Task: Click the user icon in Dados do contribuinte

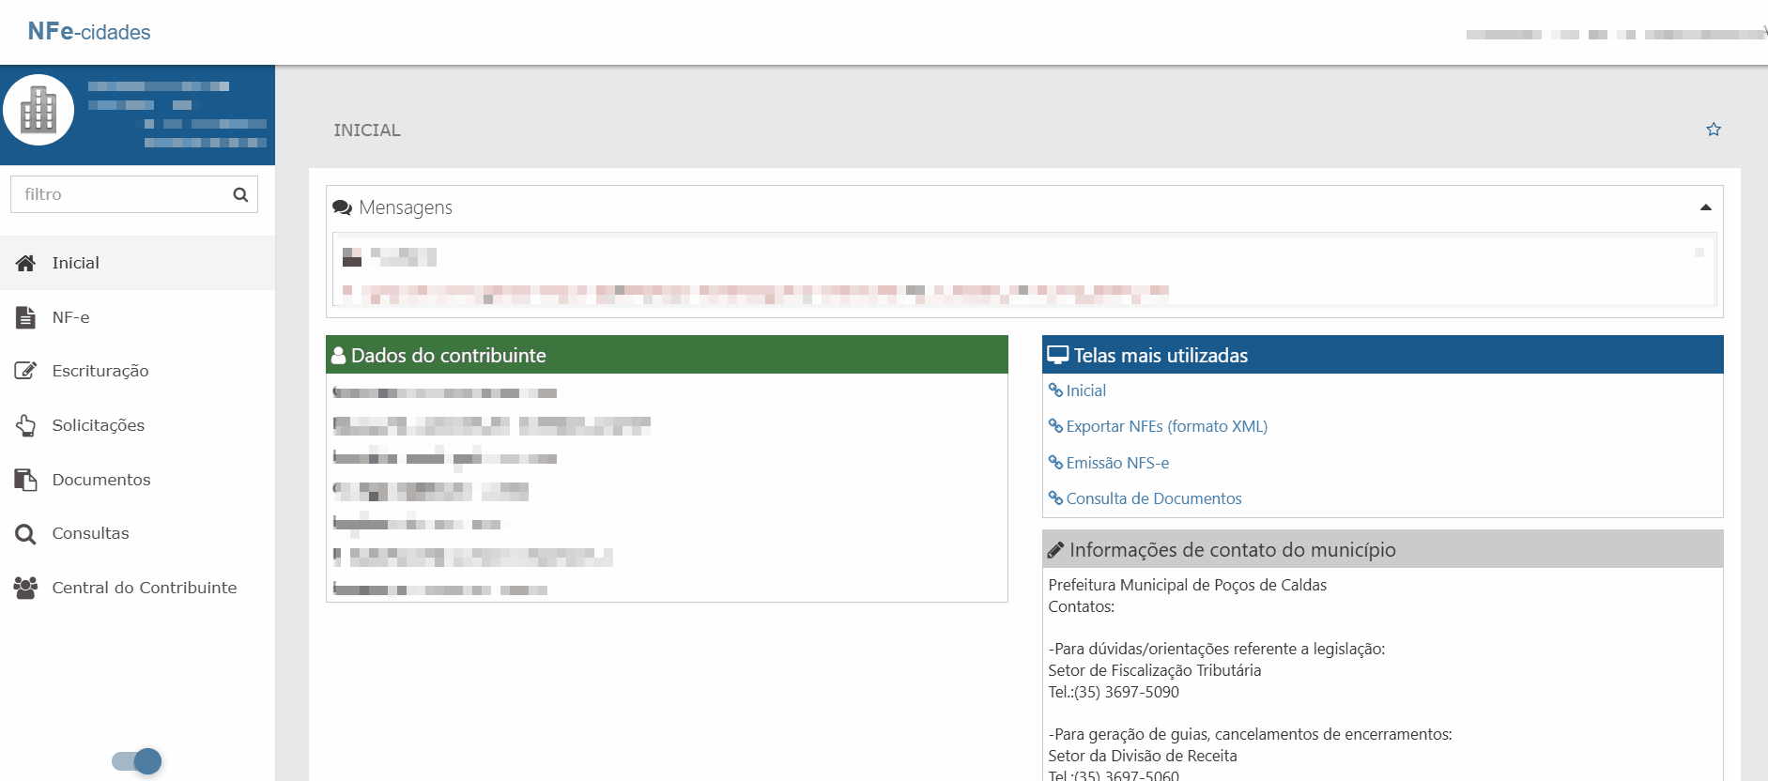Action: (x=339, y=356)
